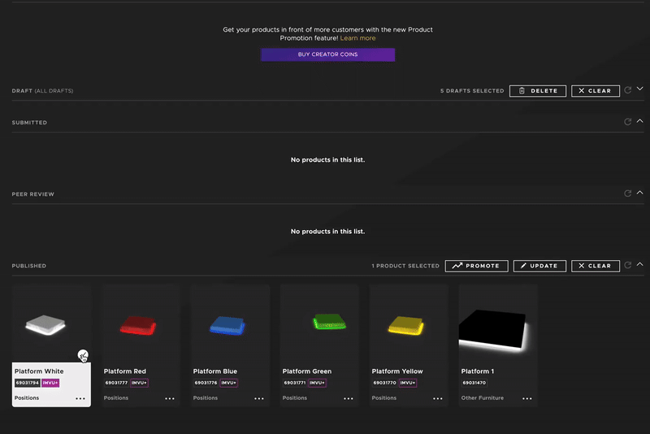Refresh the Published section list
Image resolution: width=650 pixels, height=434 pixels.
coord(627,265)
